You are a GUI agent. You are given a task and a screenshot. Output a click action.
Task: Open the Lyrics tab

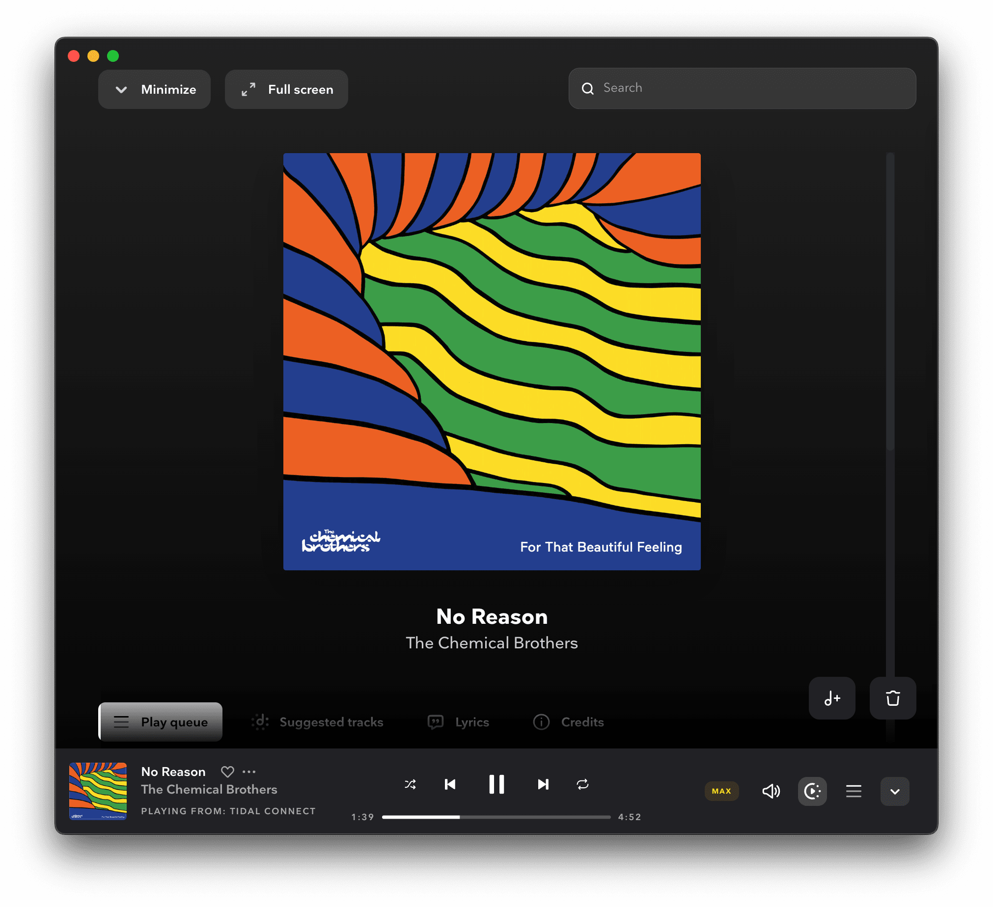coord(459,721)
